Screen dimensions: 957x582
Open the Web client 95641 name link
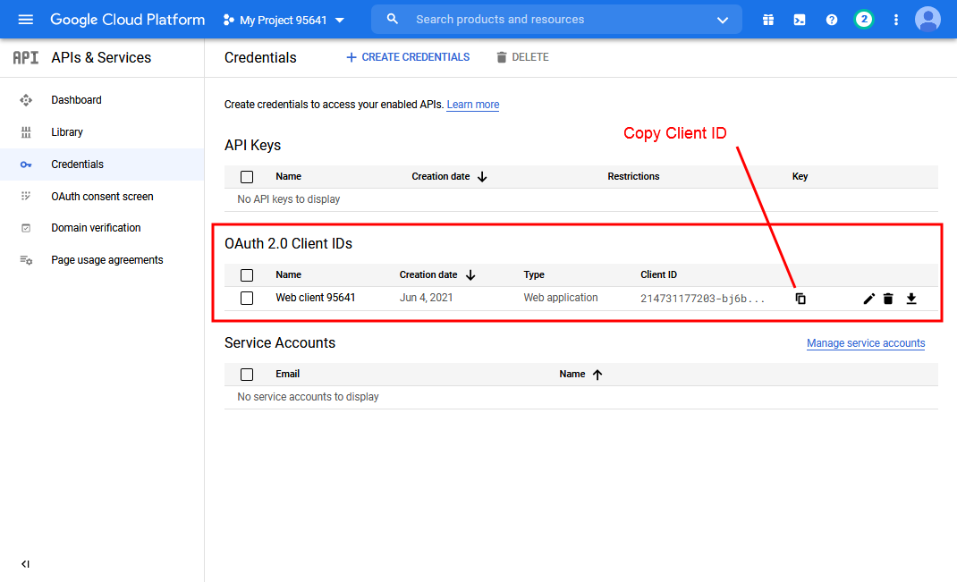(x=316, y=298)
